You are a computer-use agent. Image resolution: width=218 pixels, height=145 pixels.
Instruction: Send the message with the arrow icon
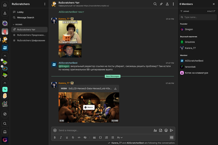coord(171,130)
